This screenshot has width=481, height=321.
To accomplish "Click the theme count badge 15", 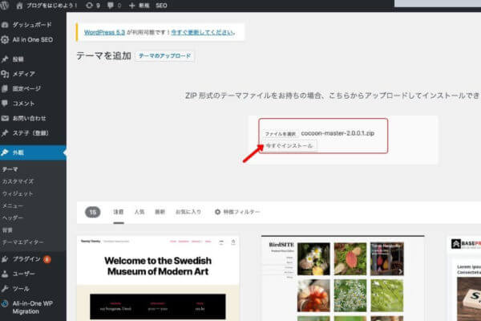I will [93, 212].
